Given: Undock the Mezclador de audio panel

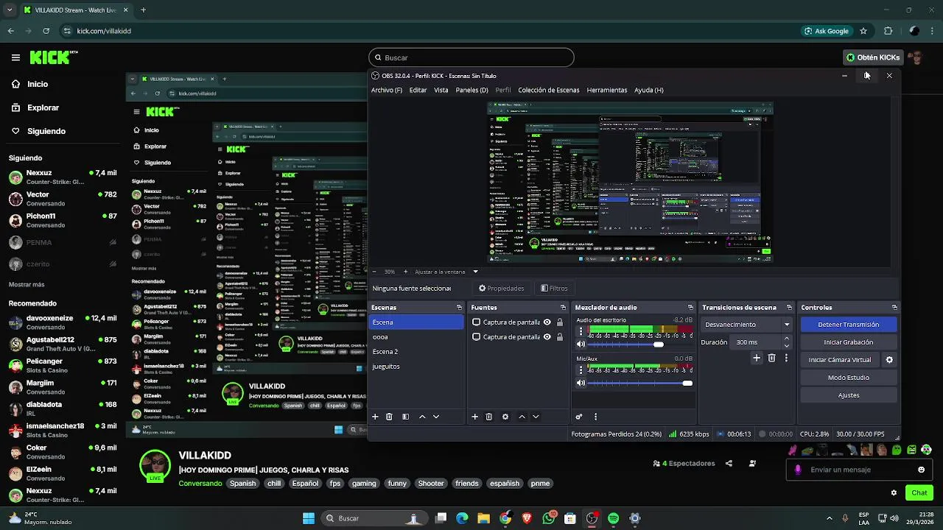Looking at the screenshot, I should [690, 308].
